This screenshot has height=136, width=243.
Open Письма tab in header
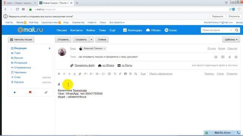[x=62, y=30]
